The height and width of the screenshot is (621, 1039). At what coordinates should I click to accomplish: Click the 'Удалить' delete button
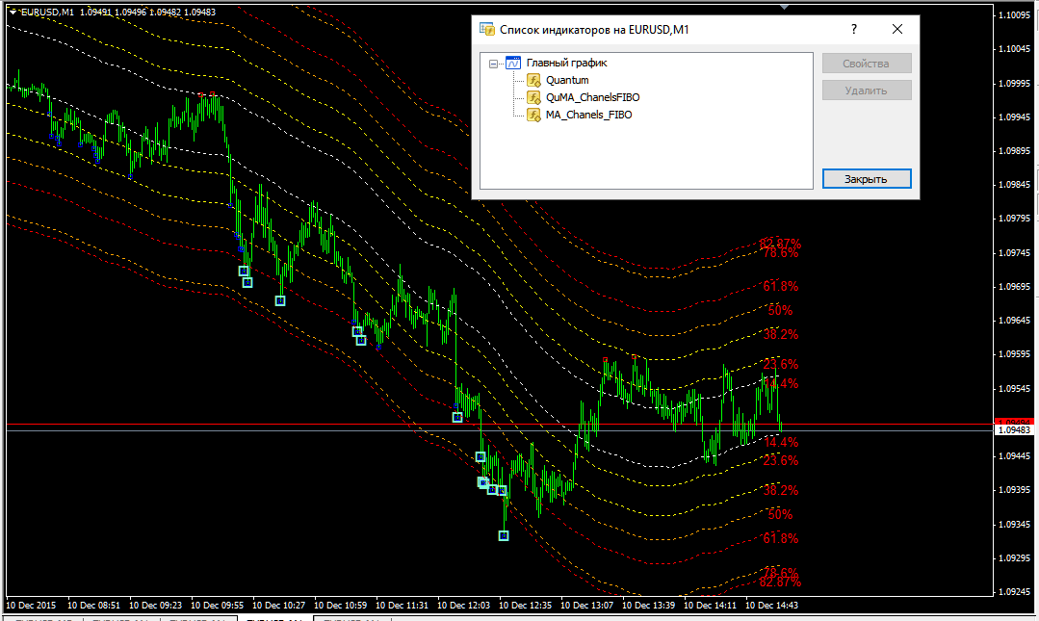coord(867,91)
